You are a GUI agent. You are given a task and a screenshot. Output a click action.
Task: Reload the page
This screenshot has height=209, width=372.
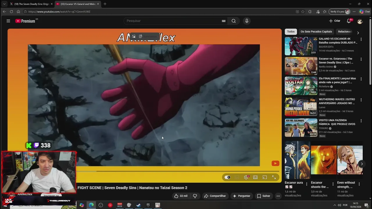[11, 12]
